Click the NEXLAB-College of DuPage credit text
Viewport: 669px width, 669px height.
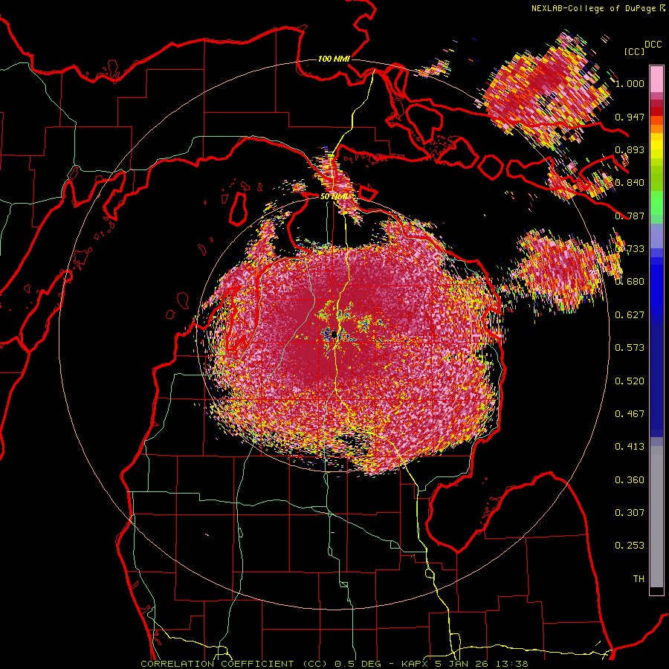[594, 8]
